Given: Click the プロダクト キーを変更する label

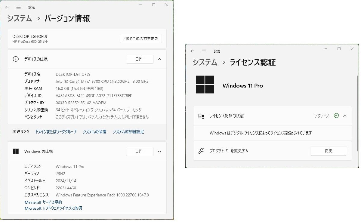Looking at the screenshot, I should coord(229,151).
